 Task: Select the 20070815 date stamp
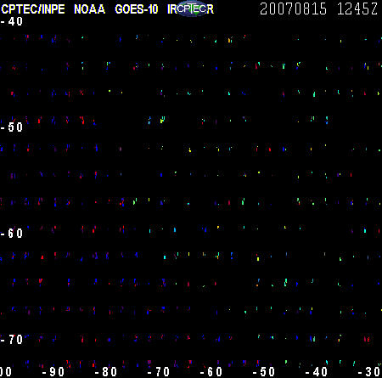[293, 8]
